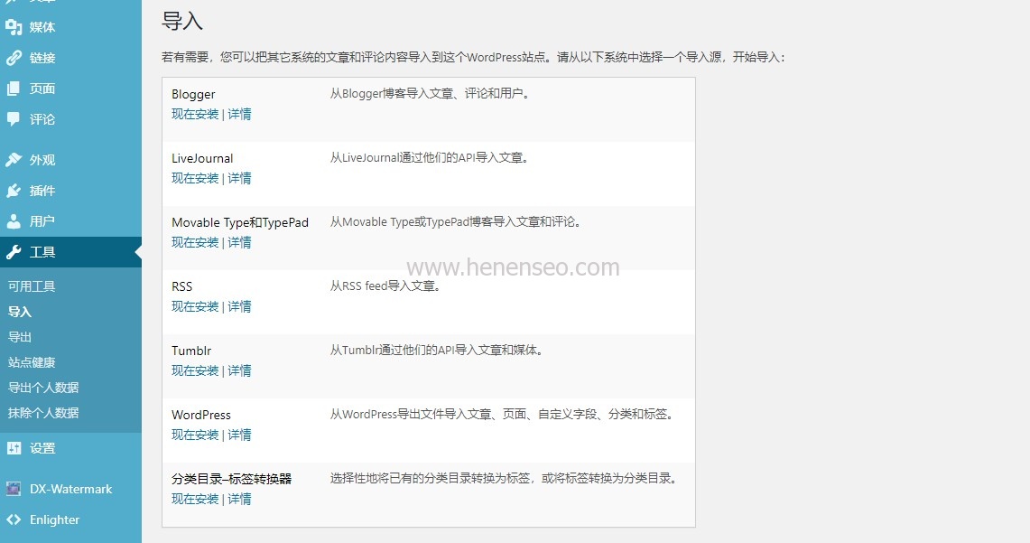Click the 分类目录–标签转换器 importer name
The image size is (1030, 543).
(231, 479)
